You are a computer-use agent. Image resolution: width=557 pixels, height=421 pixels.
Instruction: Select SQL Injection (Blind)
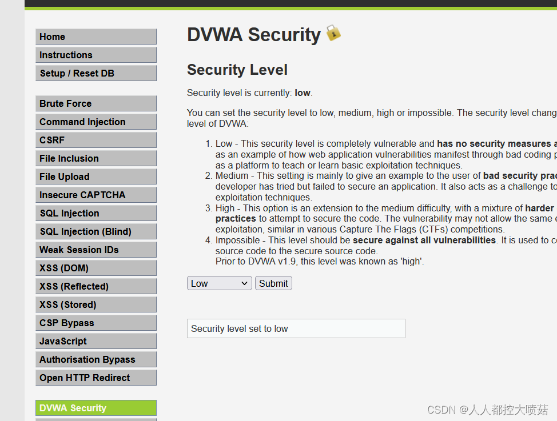click(96, 231)
